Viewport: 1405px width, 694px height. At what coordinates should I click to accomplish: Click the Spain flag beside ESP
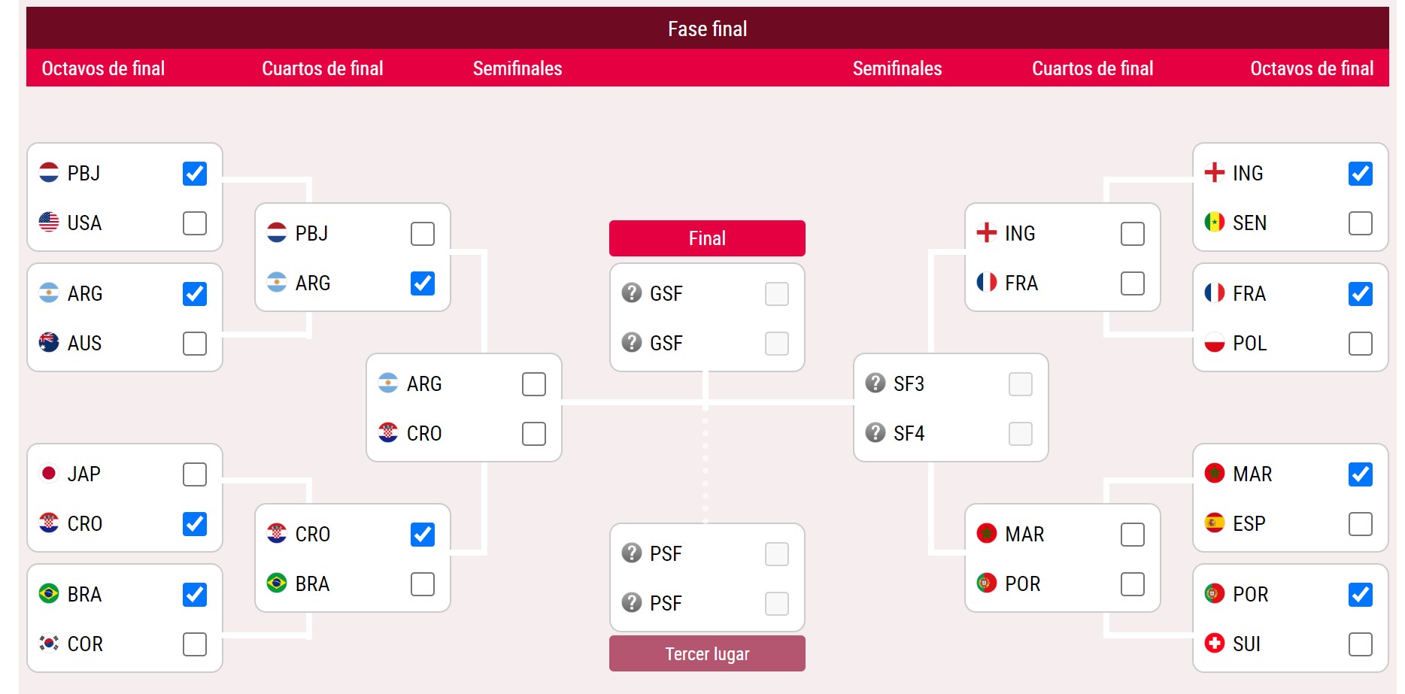coord(1215,523)
